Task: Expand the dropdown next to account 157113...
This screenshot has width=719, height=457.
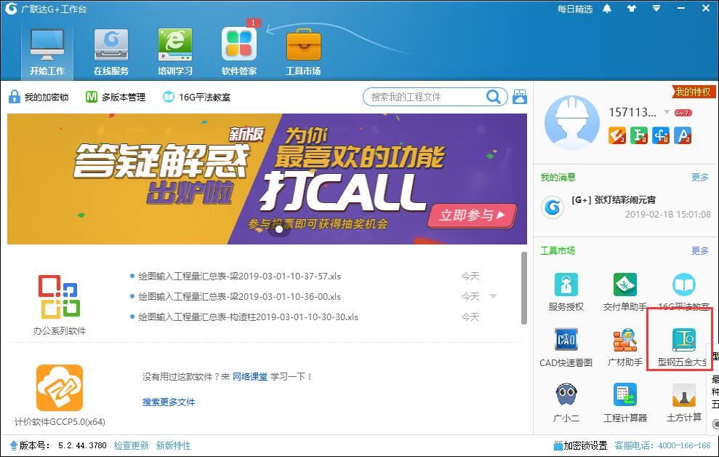Action: point(667,112)
